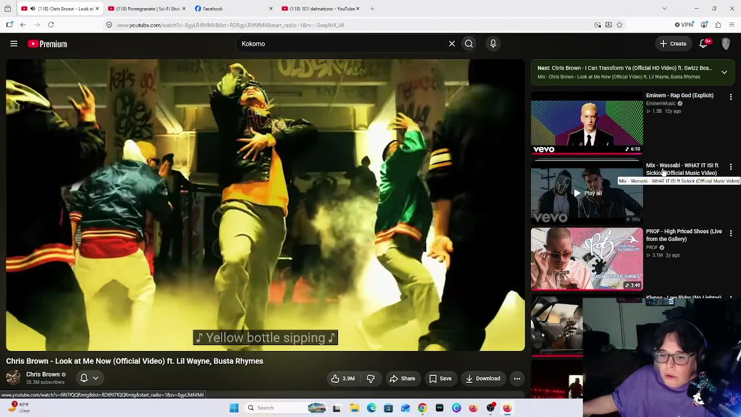Open PROF - High Priced Shoes title
Screen dimensions: 741x417
point(684,235)
